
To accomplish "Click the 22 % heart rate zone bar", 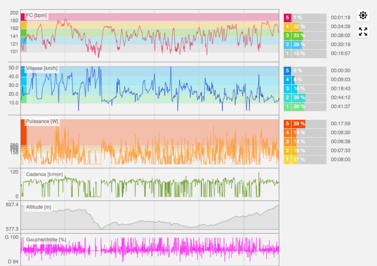I will click(309, 27).
